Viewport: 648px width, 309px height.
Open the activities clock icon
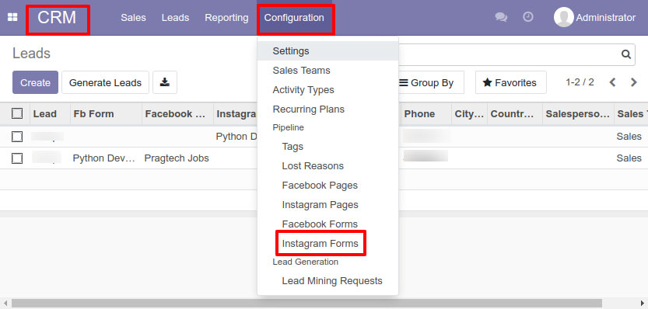click(x=527, y=17)
